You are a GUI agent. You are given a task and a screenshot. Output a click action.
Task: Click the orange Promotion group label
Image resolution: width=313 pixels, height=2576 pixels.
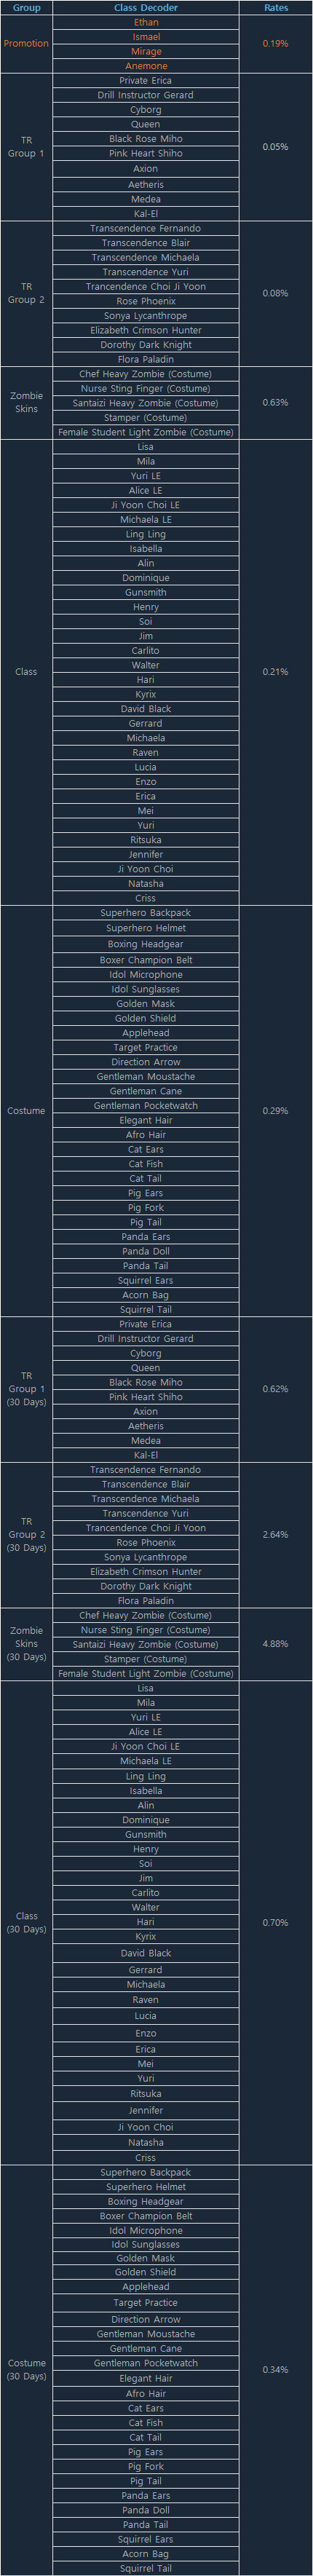pos(26,44)
